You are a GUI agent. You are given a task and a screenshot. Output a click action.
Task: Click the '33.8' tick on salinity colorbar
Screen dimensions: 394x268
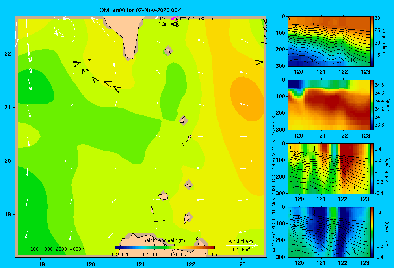[x=379, y=125]
